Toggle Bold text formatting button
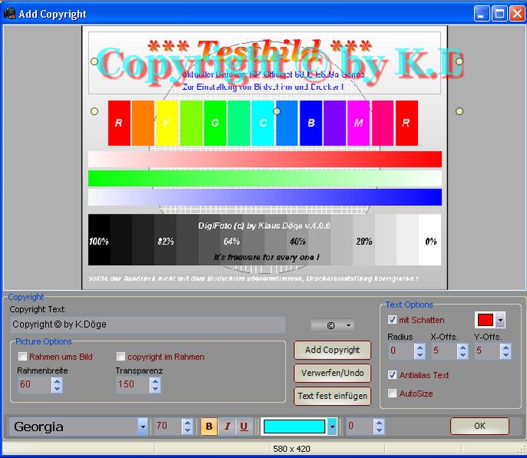527x458 pixels. (x=209, y=426)
